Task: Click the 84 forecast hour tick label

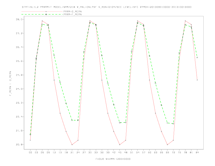Action: [197, 152]
